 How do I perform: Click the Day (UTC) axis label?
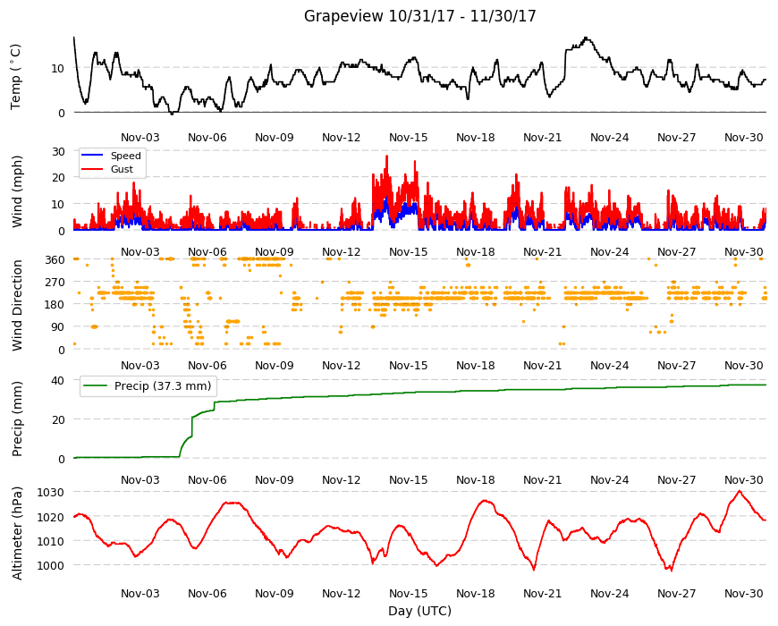pyautogui.click(x=419, y=611)
